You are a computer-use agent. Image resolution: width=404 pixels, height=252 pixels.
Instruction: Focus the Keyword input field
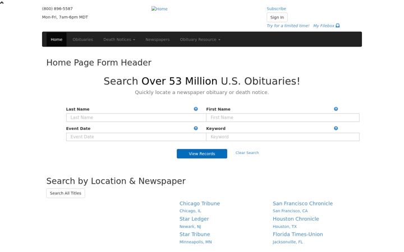(283, 137)
